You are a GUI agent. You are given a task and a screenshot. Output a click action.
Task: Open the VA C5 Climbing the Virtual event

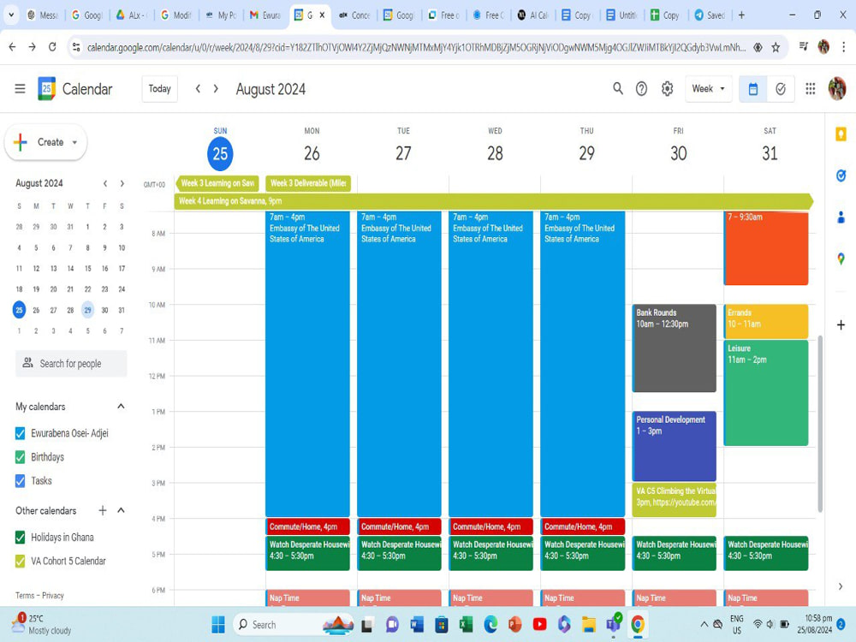pyautogui.click(x=675, y=500)
